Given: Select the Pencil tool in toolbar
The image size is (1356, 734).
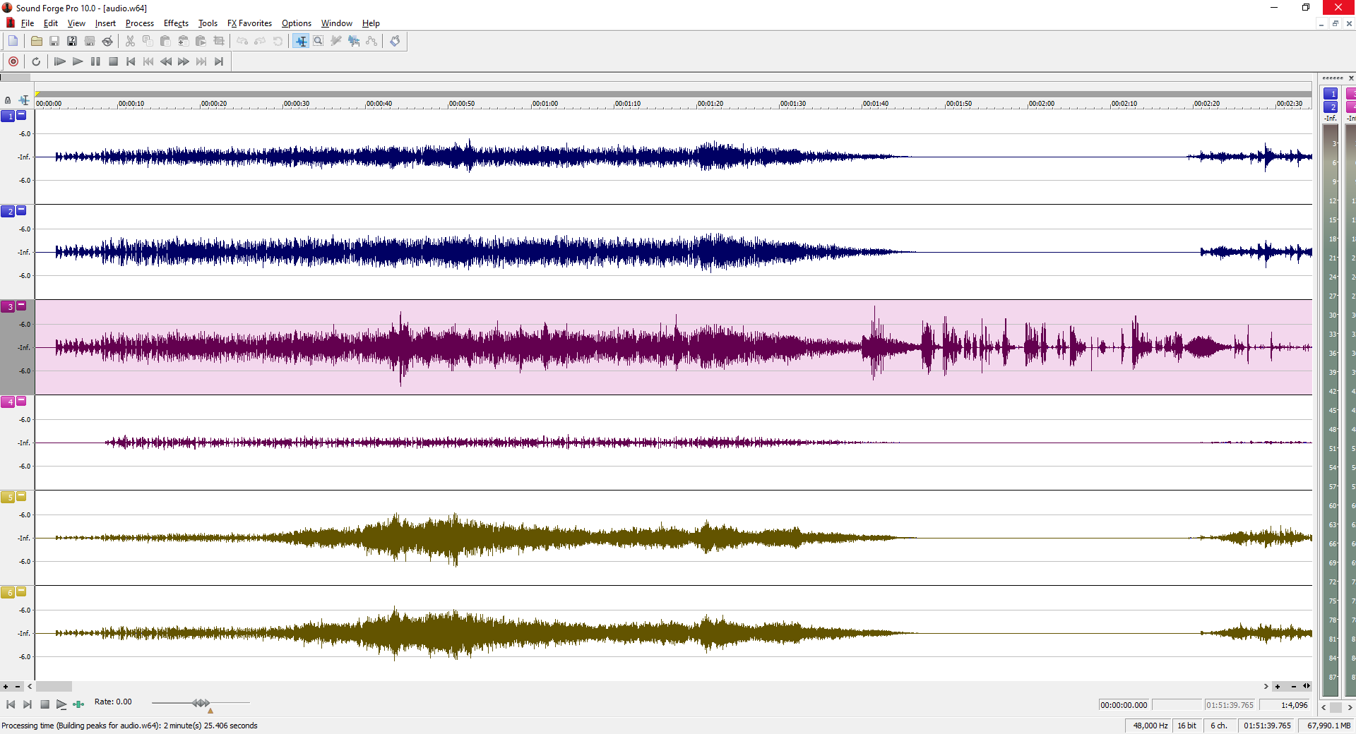Looking at the screenshot, I should point(336,41).
